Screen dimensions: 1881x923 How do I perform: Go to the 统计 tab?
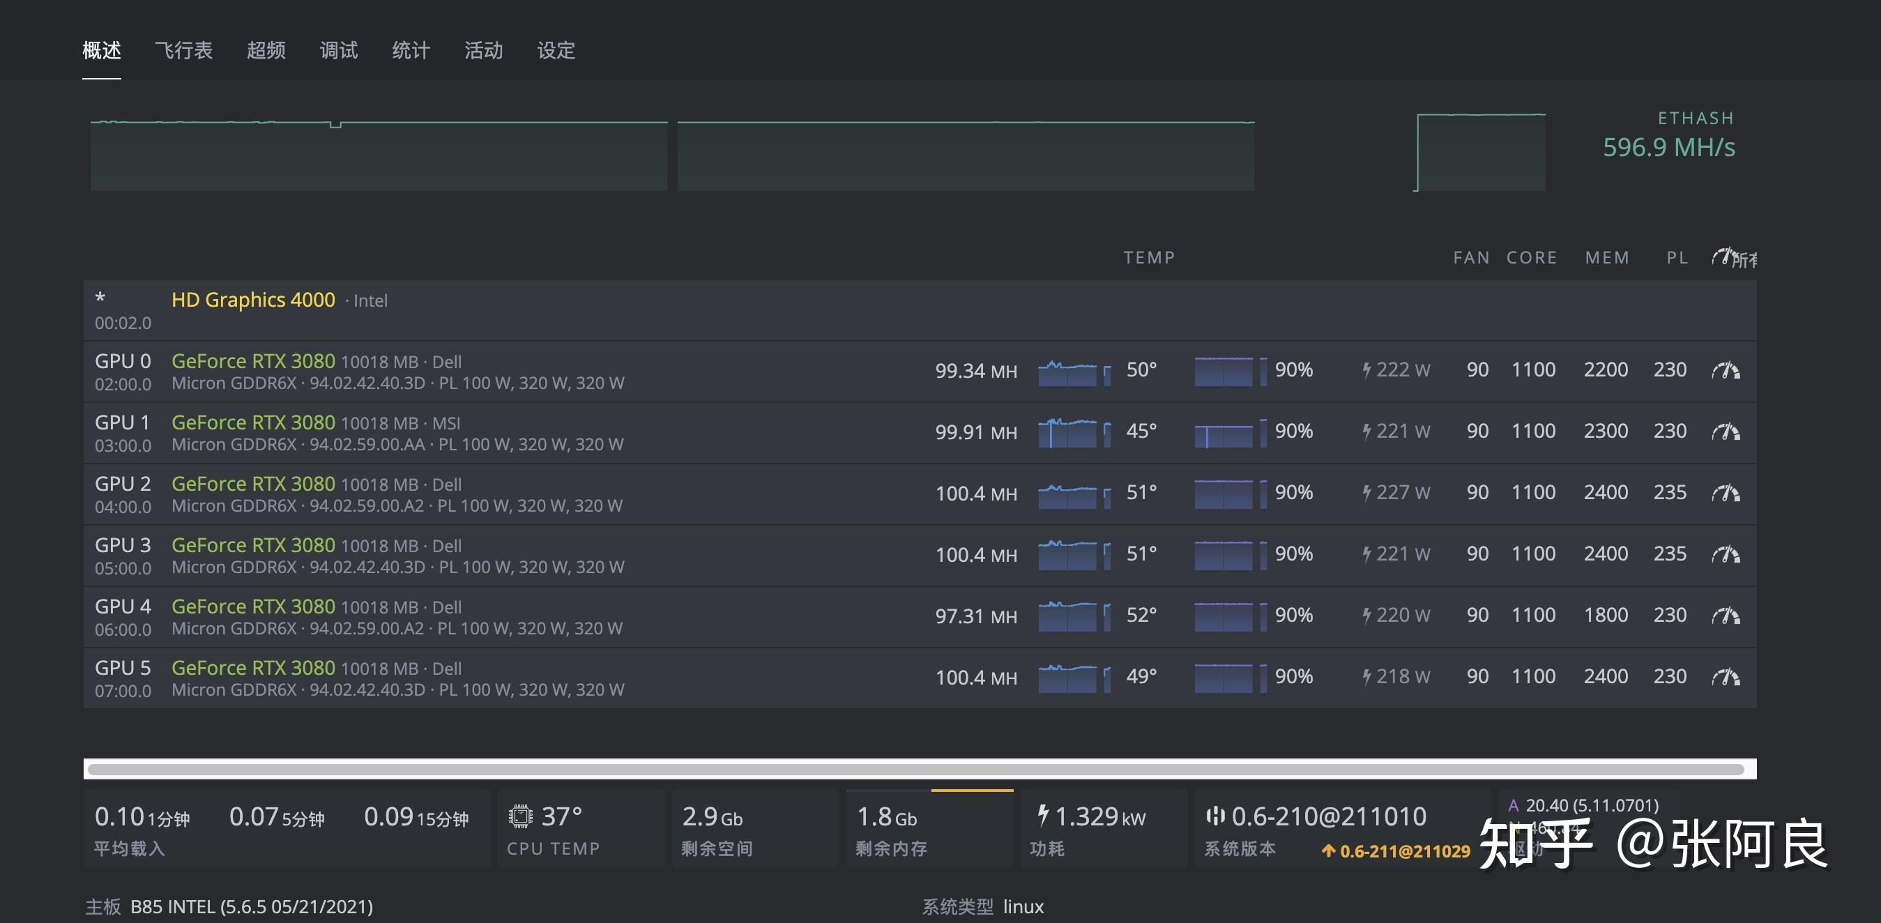click(x=411, y=50)
